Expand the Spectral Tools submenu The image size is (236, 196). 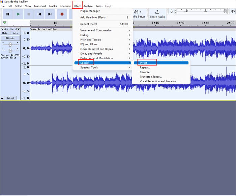(102, 67)
